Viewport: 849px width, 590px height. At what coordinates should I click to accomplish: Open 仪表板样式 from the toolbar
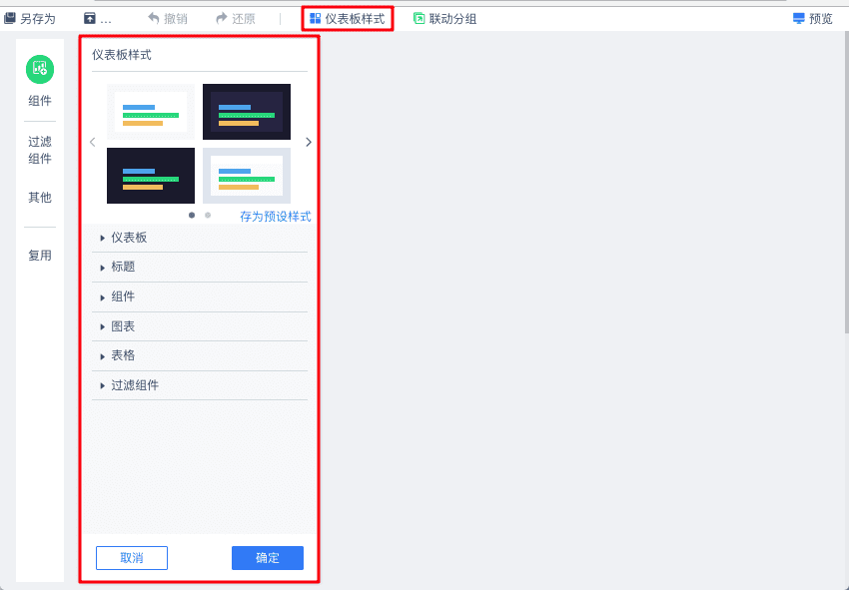[347, 19]
